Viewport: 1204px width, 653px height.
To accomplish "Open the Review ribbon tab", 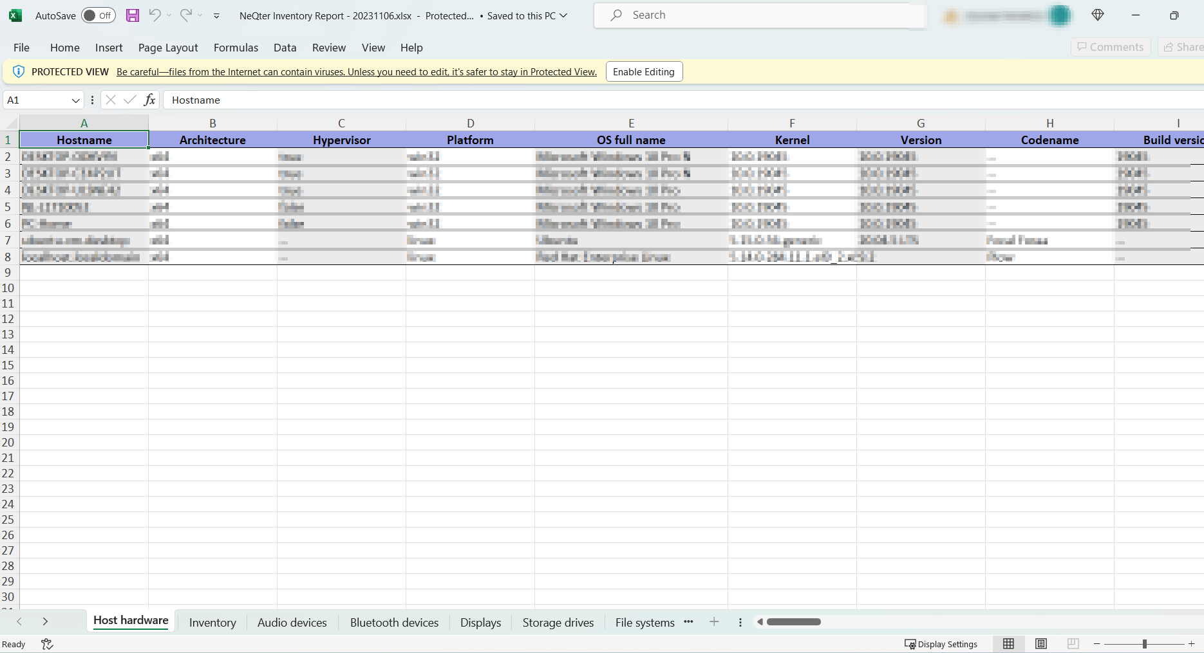I will (329, 48).
